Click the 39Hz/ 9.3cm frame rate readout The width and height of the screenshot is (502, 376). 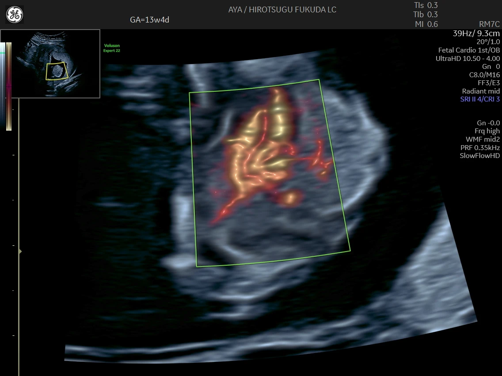point(476,33)
